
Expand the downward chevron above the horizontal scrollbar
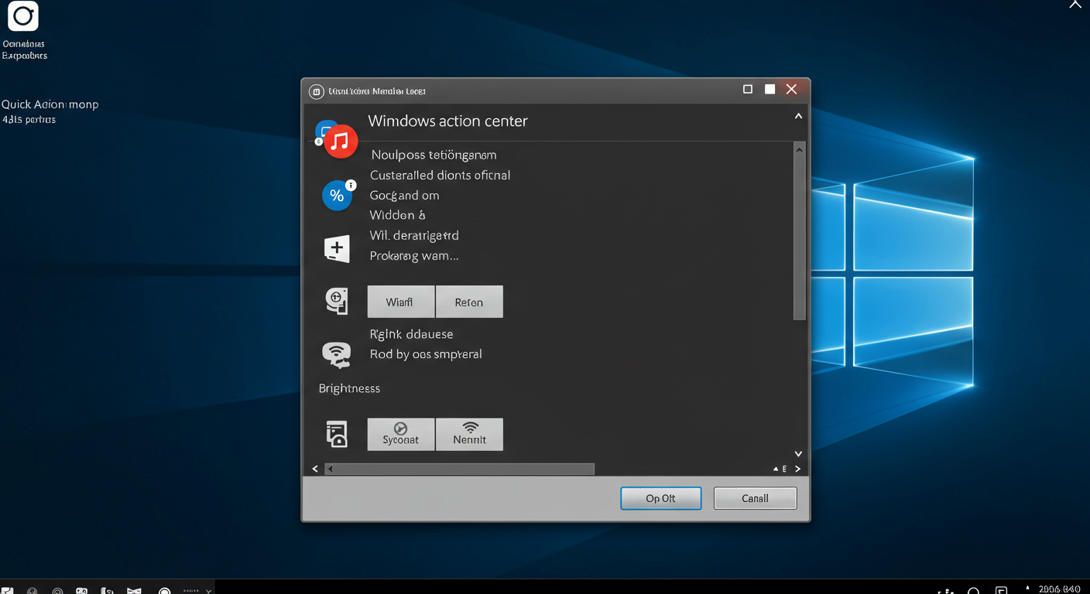[x=798, y=454]
